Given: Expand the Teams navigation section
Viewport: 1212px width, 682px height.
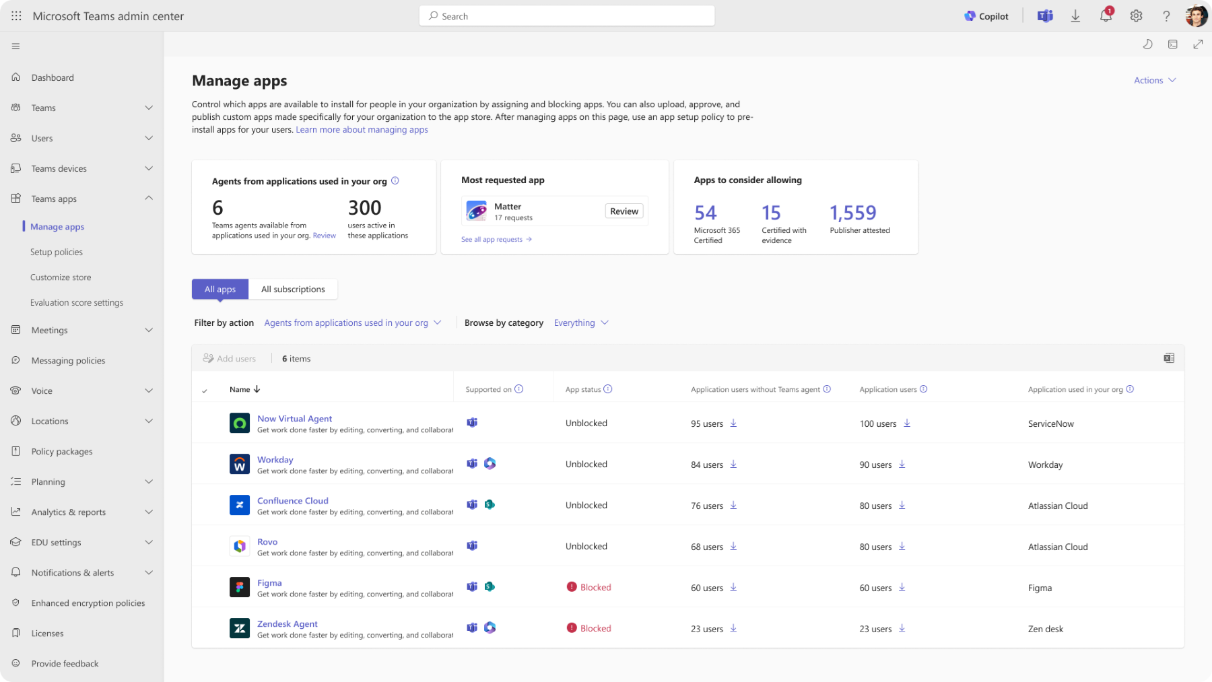Looking at the screenshot, I should tap(149, 108).
